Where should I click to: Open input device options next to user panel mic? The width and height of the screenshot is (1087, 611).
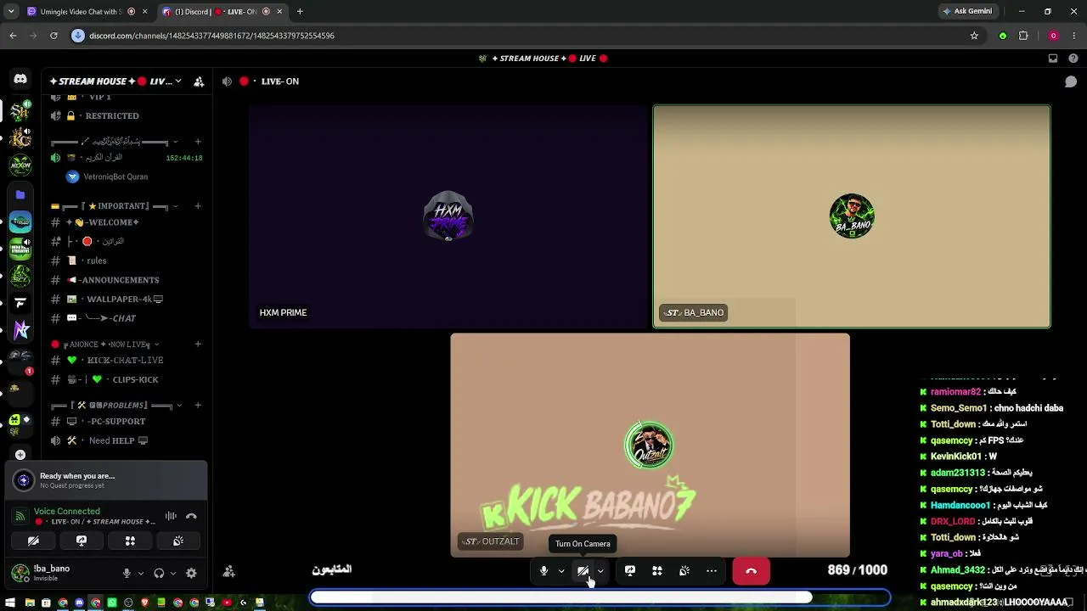(x=141, y=574)
